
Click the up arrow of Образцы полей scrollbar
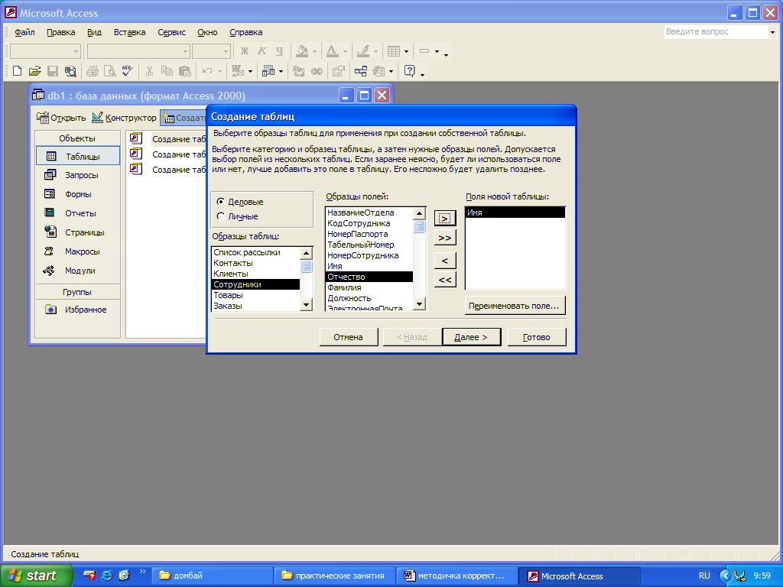[420, 213]
